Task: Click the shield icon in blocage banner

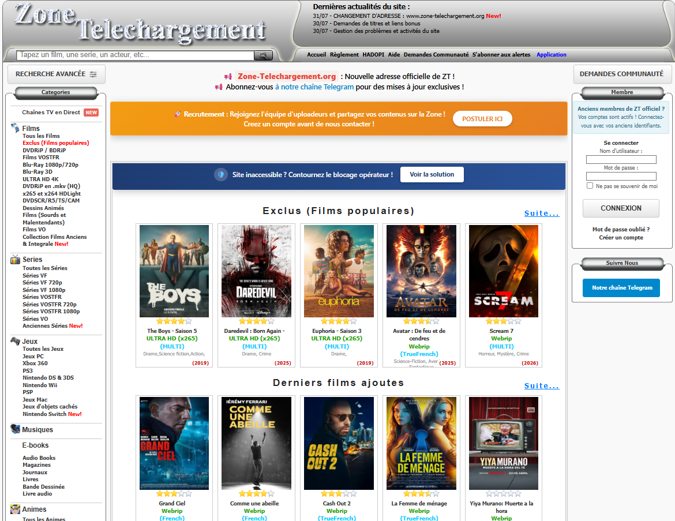Action: pyautogui.click(x=221, y=174)
